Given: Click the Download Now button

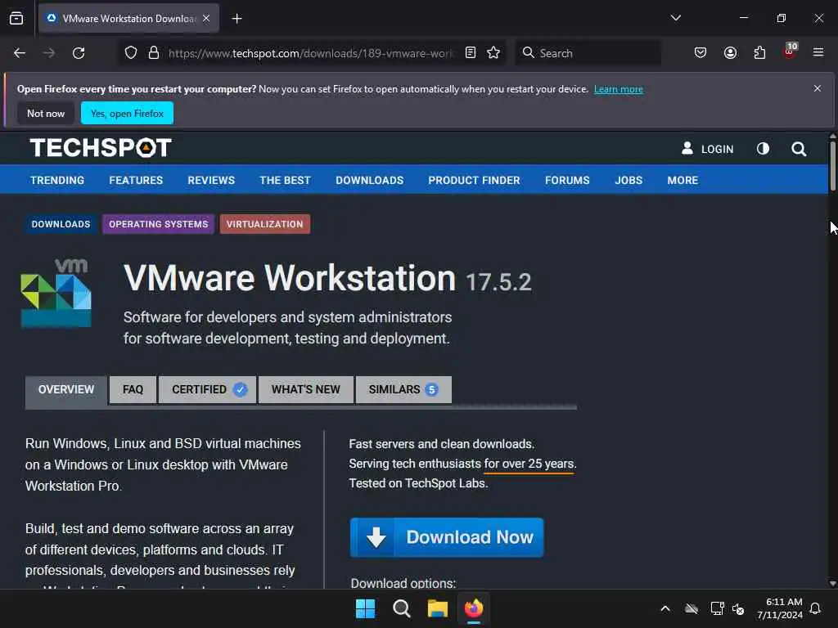Looking at the screenshot, I should coord(447,537).
